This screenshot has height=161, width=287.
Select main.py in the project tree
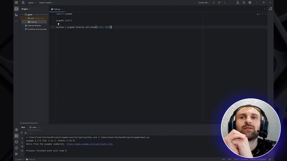(34, 22)
